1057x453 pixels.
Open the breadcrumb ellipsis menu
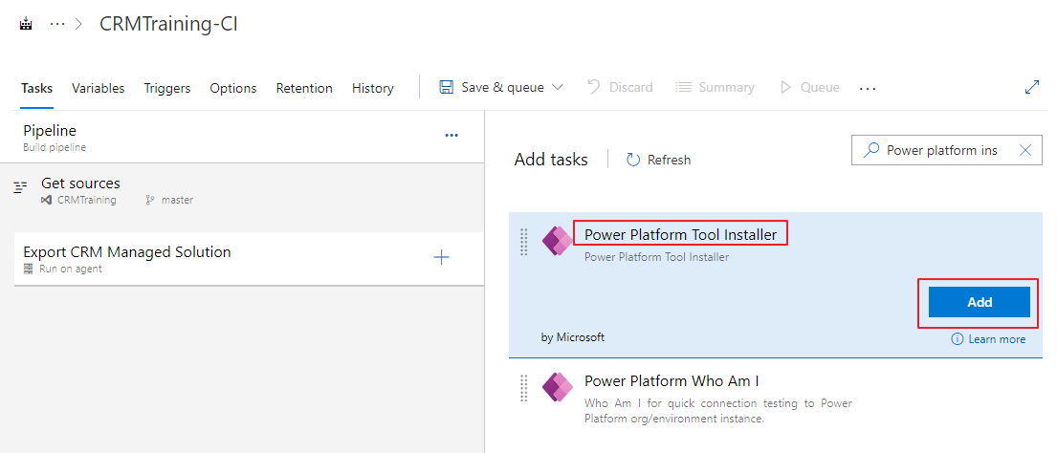[x=58, y=24]
